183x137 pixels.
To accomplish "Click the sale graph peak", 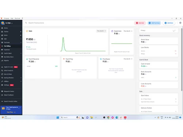I will [63, 38].
